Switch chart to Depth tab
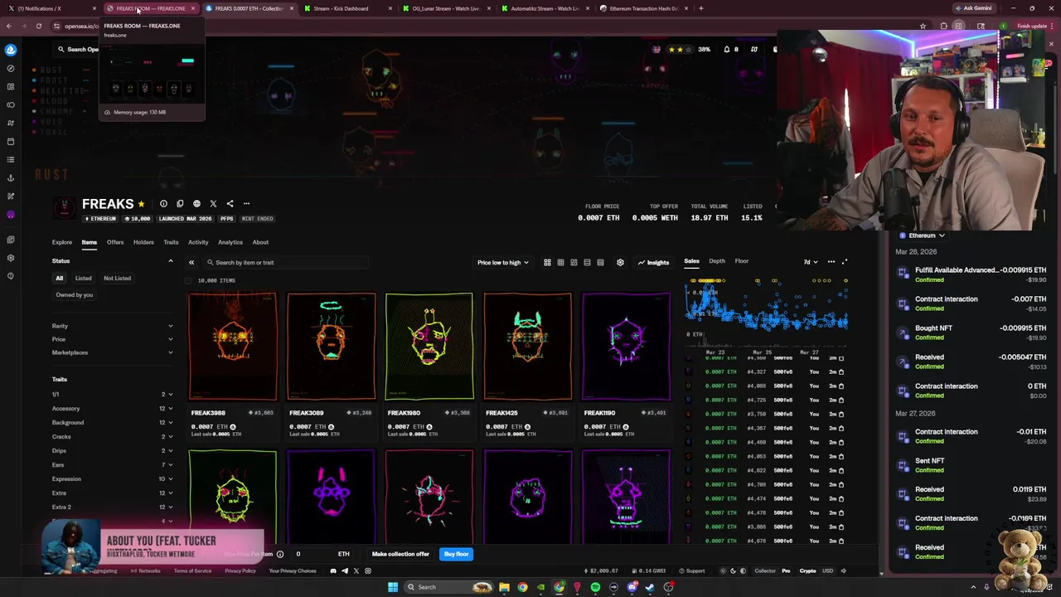The height and width of the screenshot is (597, 1061). pyautogui.click(x=717, y=261)
